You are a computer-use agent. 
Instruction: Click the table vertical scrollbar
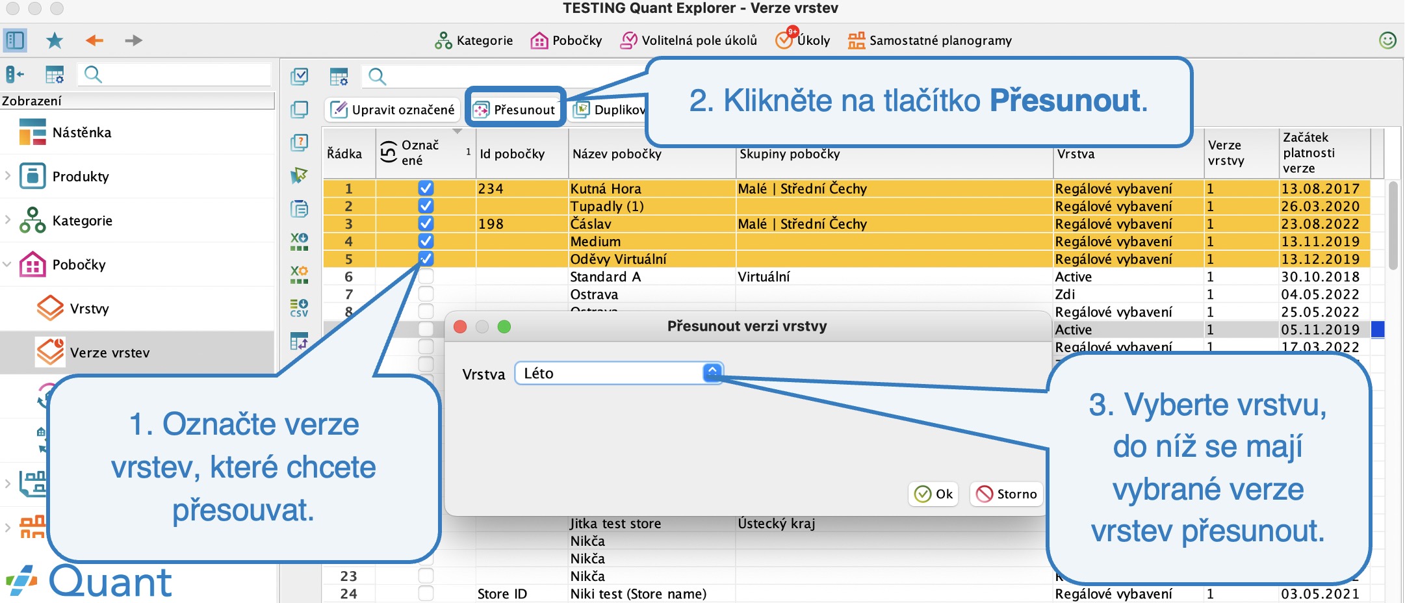[1393, 225]
